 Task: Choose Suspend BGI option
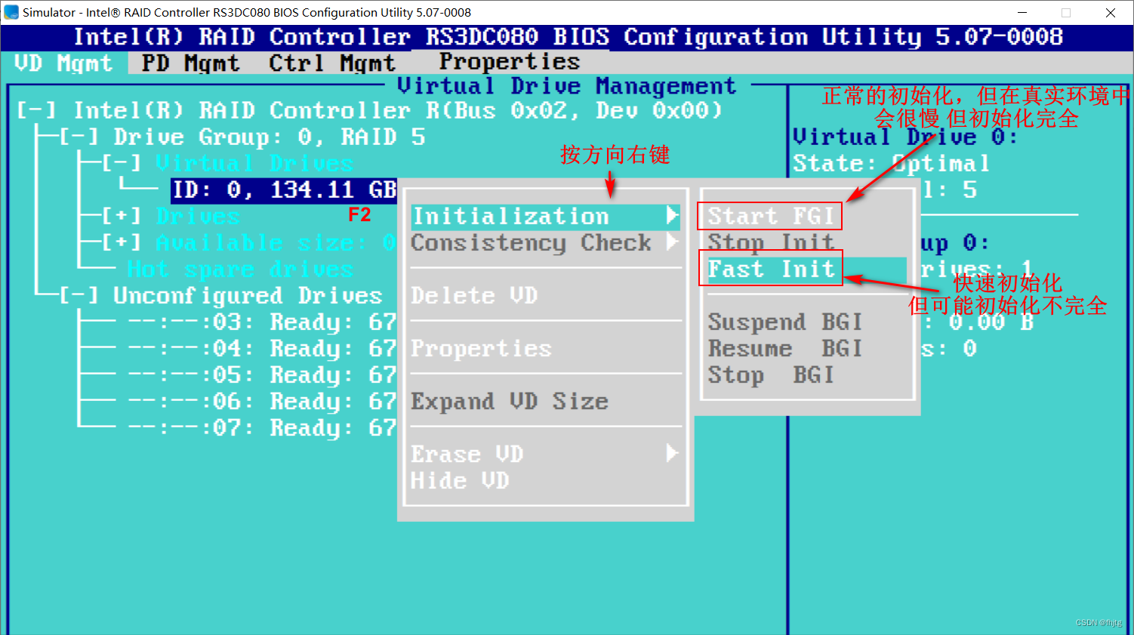click(785, 322)
